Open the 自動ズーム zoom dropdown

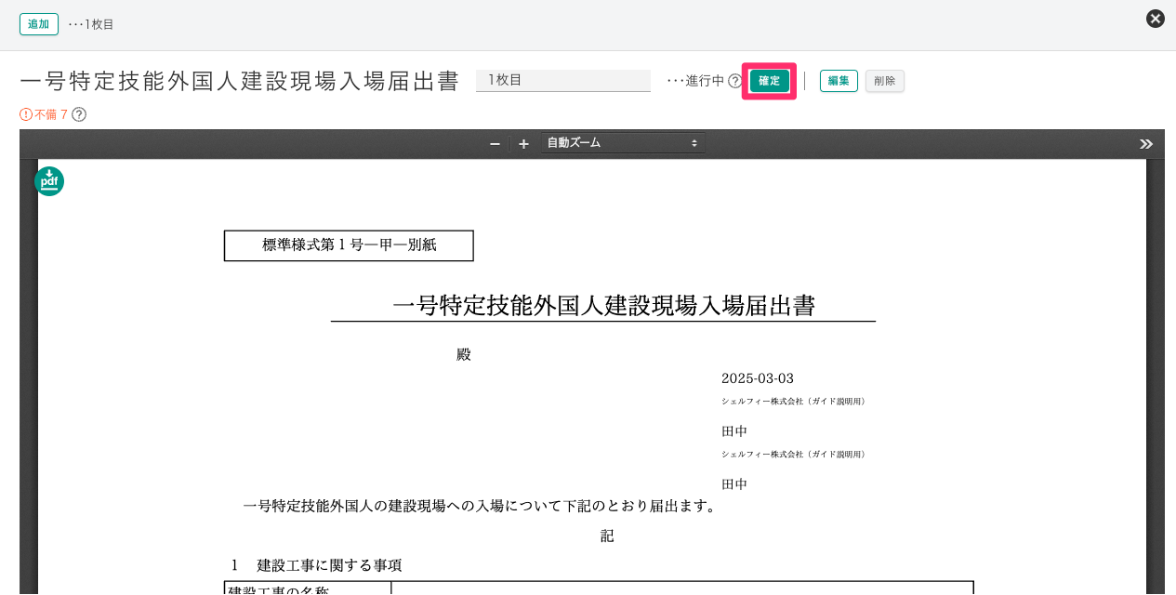click(622, 143)
